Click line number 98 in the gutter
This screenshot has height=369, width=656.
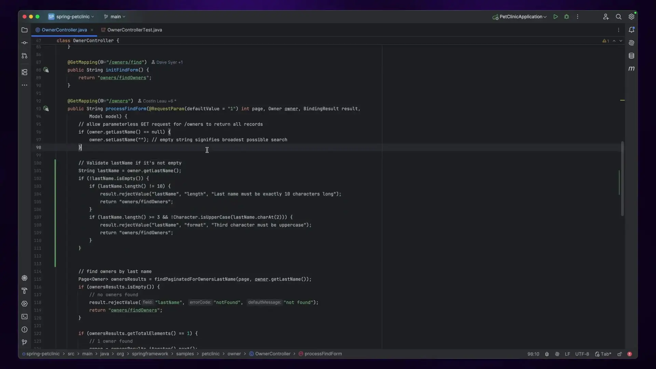pyautogui.click(x=38, y=148)
